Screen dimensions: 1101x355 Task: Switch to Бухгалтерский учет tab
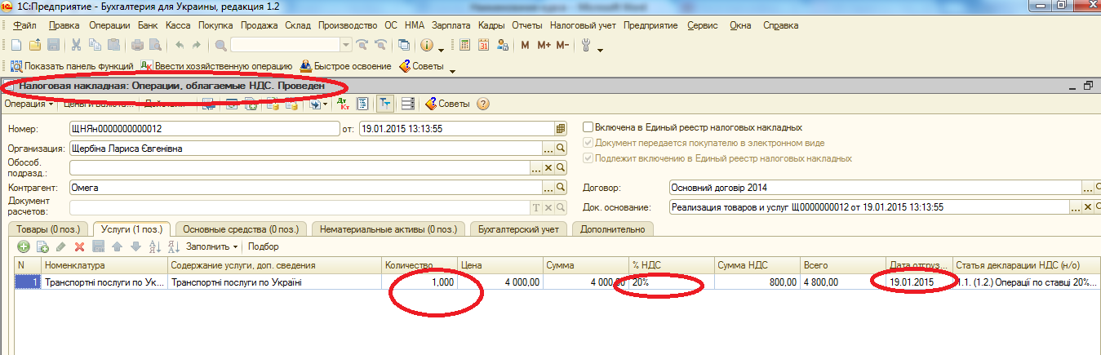point(519,229)
